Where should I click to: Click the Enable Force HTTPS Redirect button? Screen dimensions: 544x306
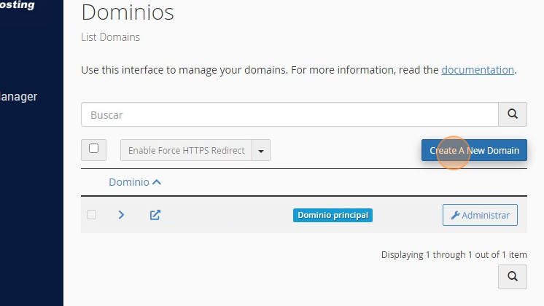click(186, 151)
